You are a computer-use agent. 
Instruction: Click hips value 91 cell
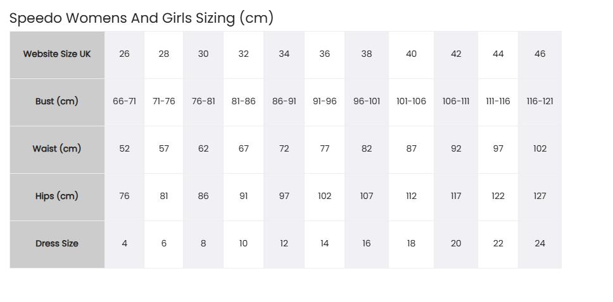click(x=244, y=197)
